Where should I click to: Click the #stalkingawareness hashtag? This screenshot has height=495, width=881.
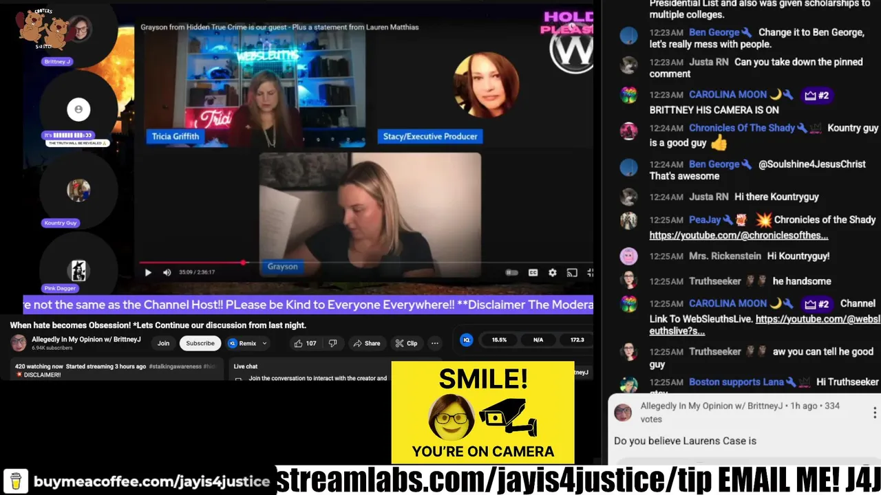pyautogui.click(x=176, y=366)
